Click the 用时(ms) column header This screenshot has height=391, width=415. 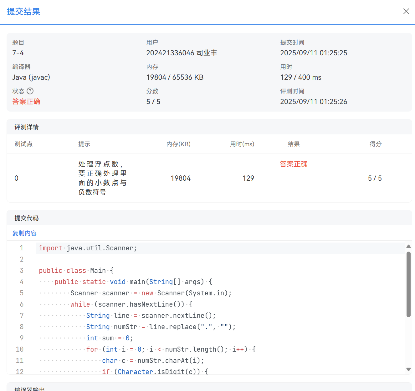pos(242,144)
